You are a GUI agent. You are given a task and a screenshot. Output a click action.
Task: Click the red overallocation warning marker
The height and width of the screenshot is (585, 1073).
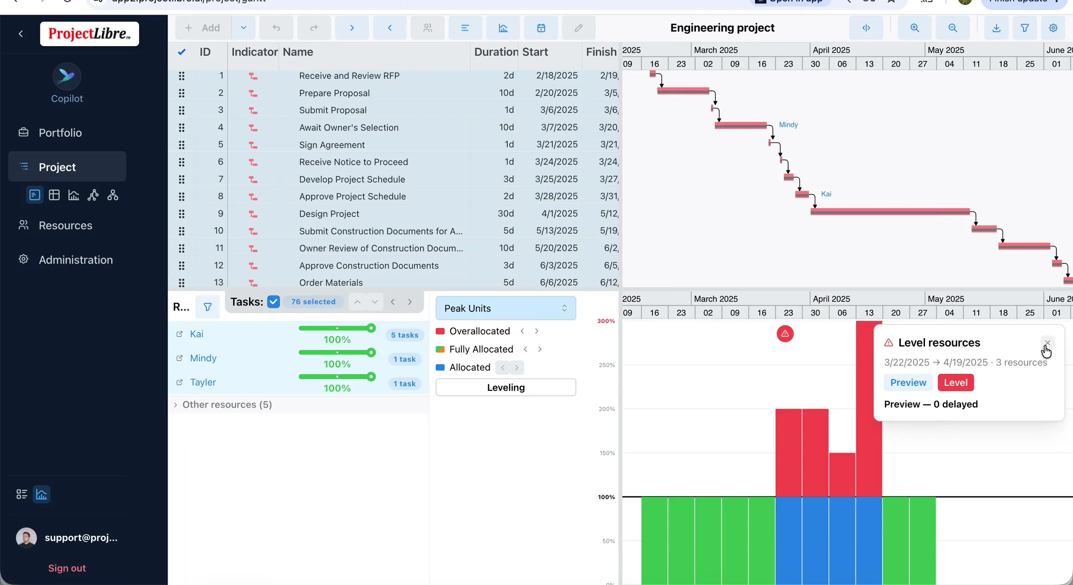(785, 334)
